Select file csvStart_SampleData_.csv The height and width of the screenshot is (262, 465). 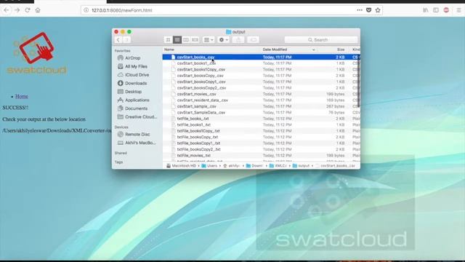coord(261,112)
